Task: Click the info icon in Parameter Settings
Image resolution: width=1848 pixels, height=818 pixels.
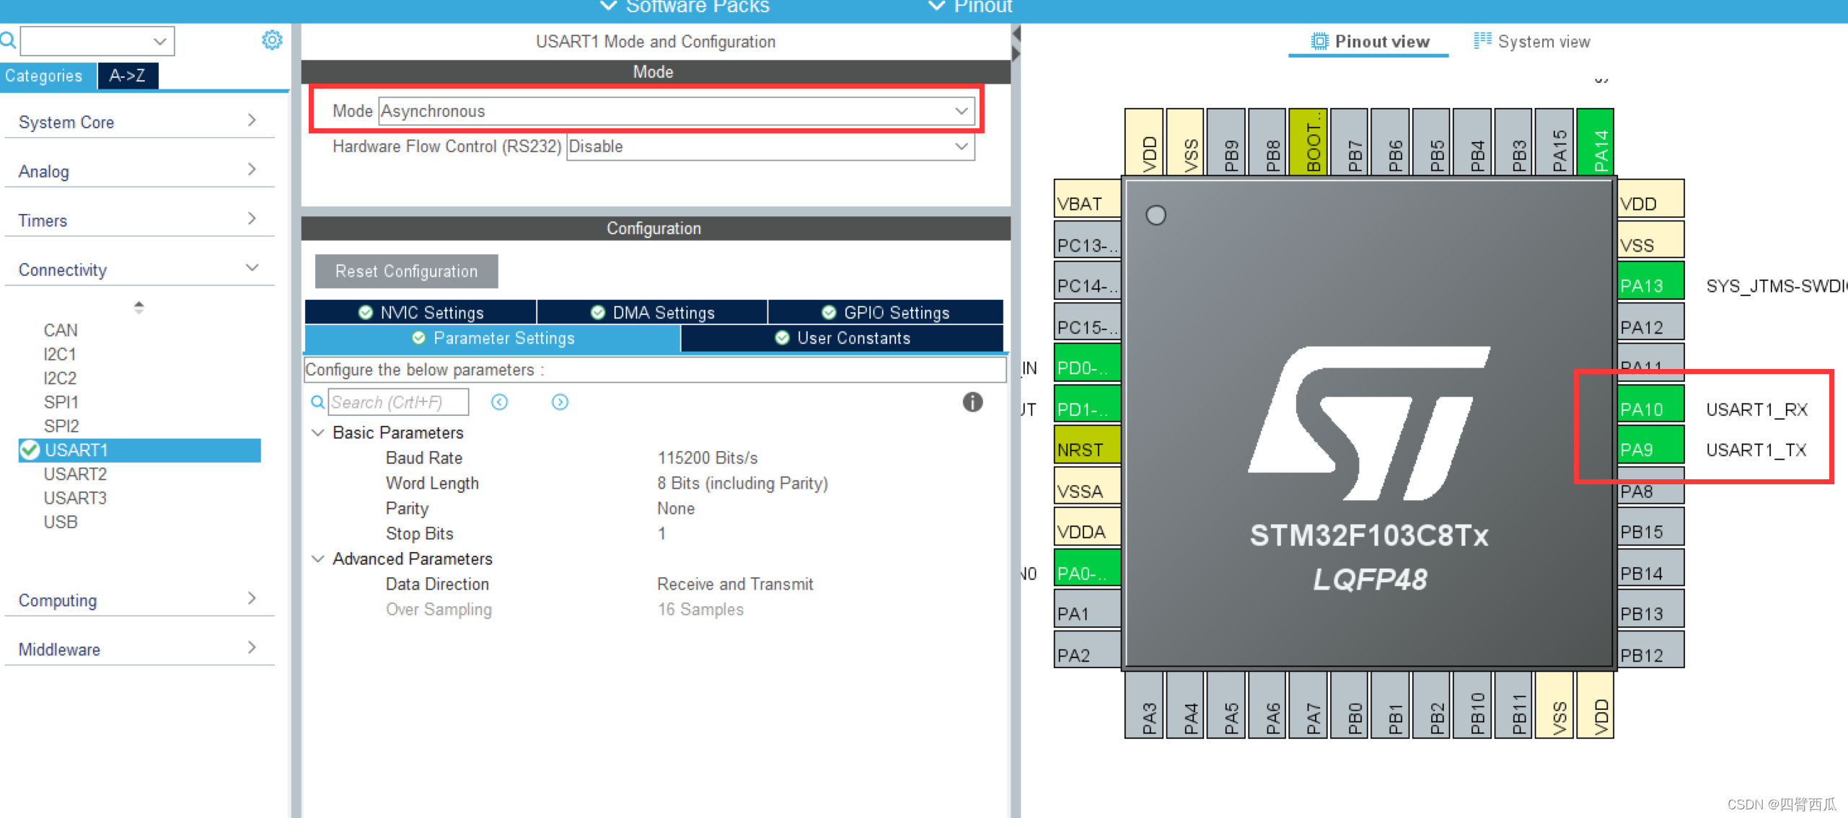Action: 972,402
